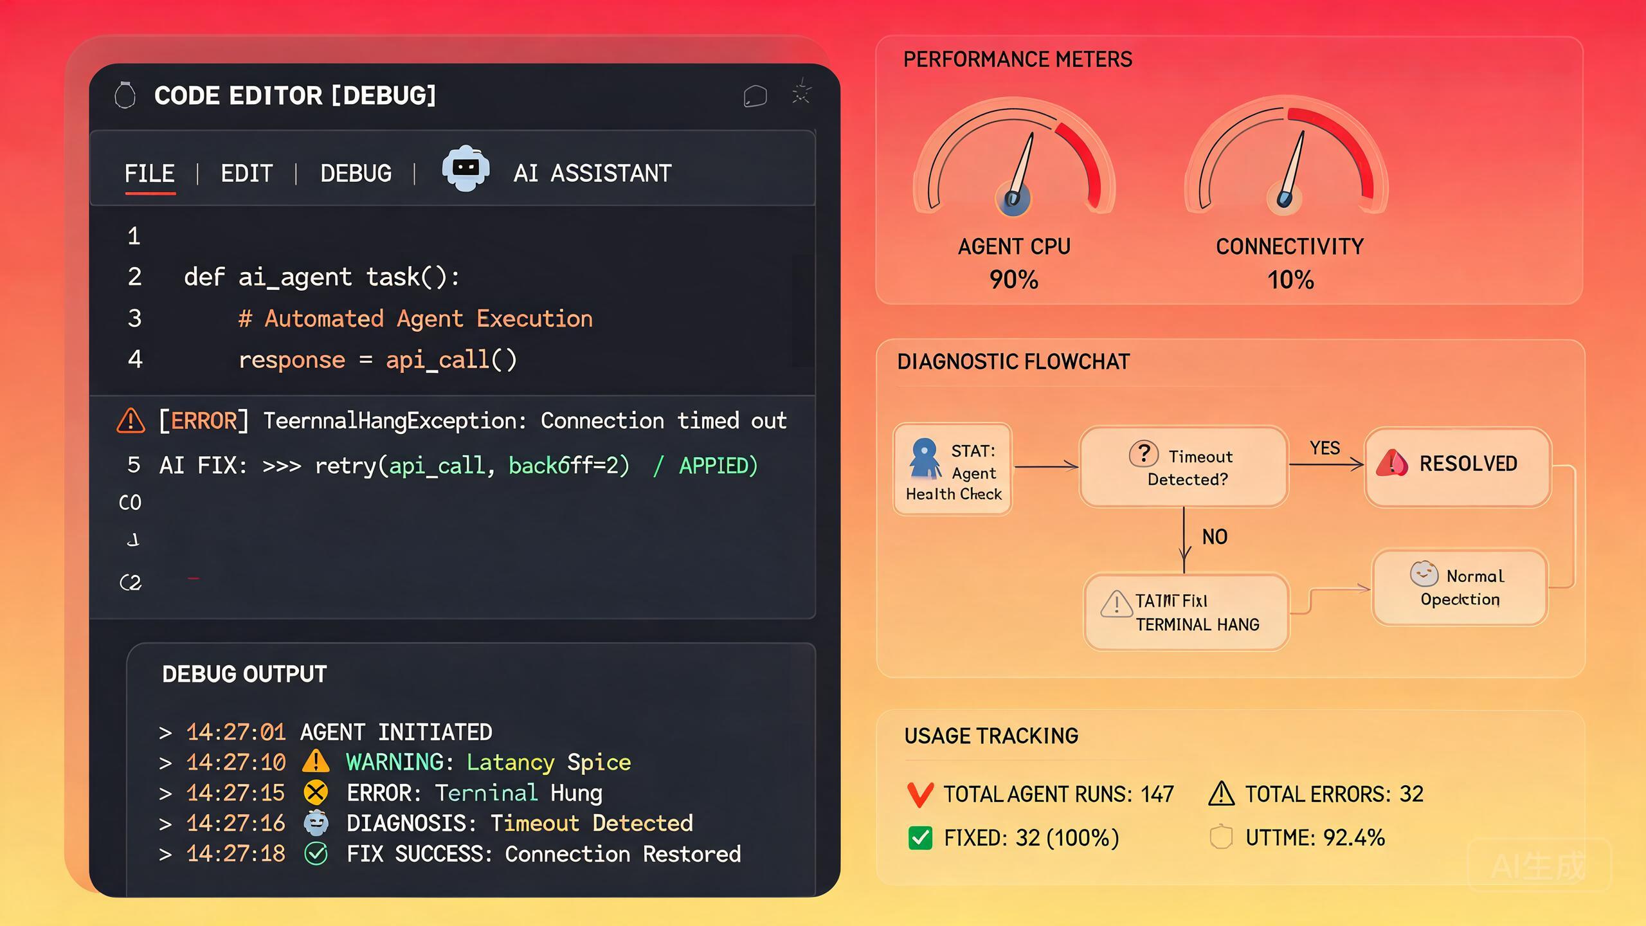This screenshot has width=1646, height=926.
Task: Click 'FIX SUCCESS: Connection Restored' log text
Action: [x=544, y=854]
